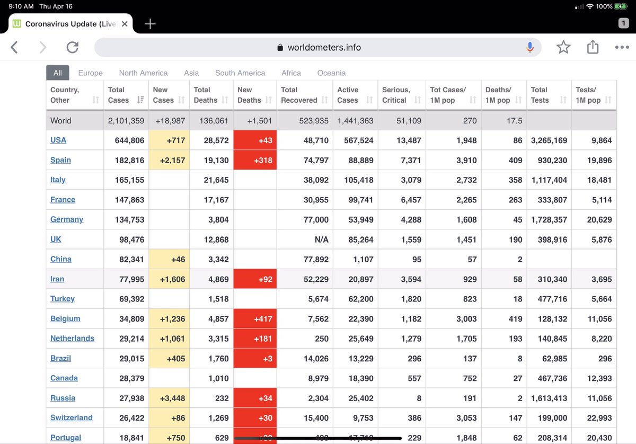Image resolution: width=636 pixels, height=444 pixels.
Task: Click the worldometers.info address bar
Action: click(318, 47)
